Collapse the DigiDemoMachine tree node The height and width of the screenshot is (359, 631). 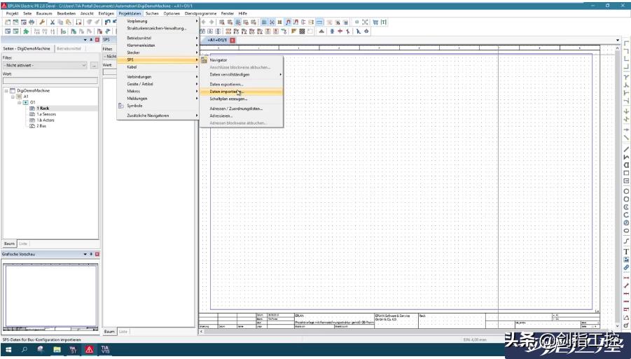pos(6,91)
